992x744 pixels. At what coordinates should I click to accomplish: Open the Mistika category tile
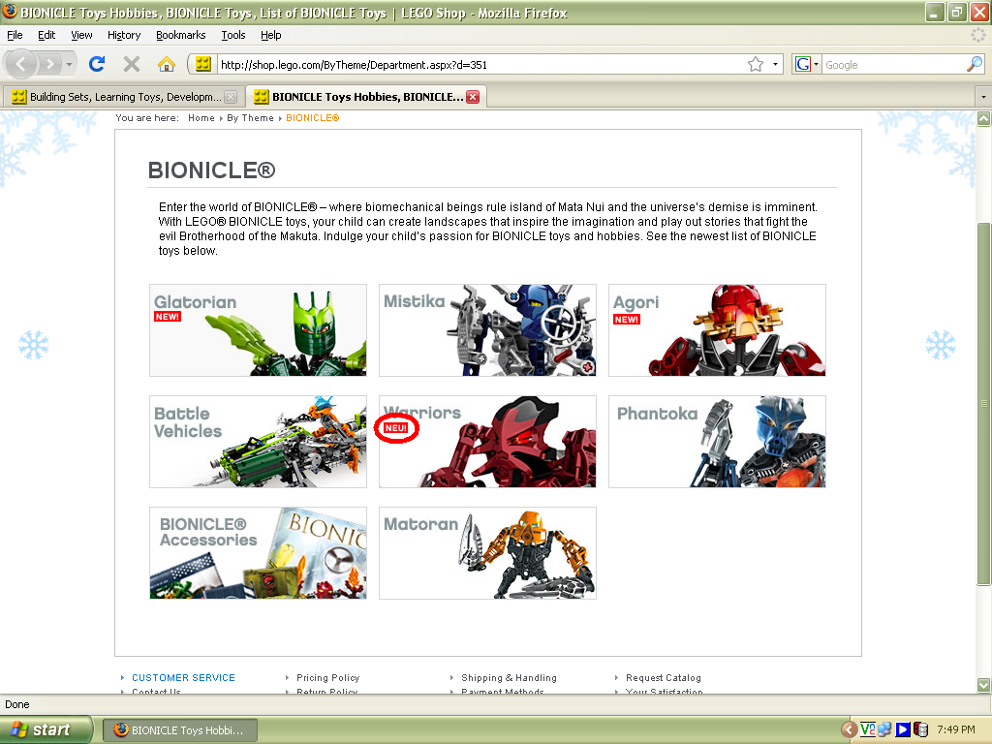click(488, 330)
